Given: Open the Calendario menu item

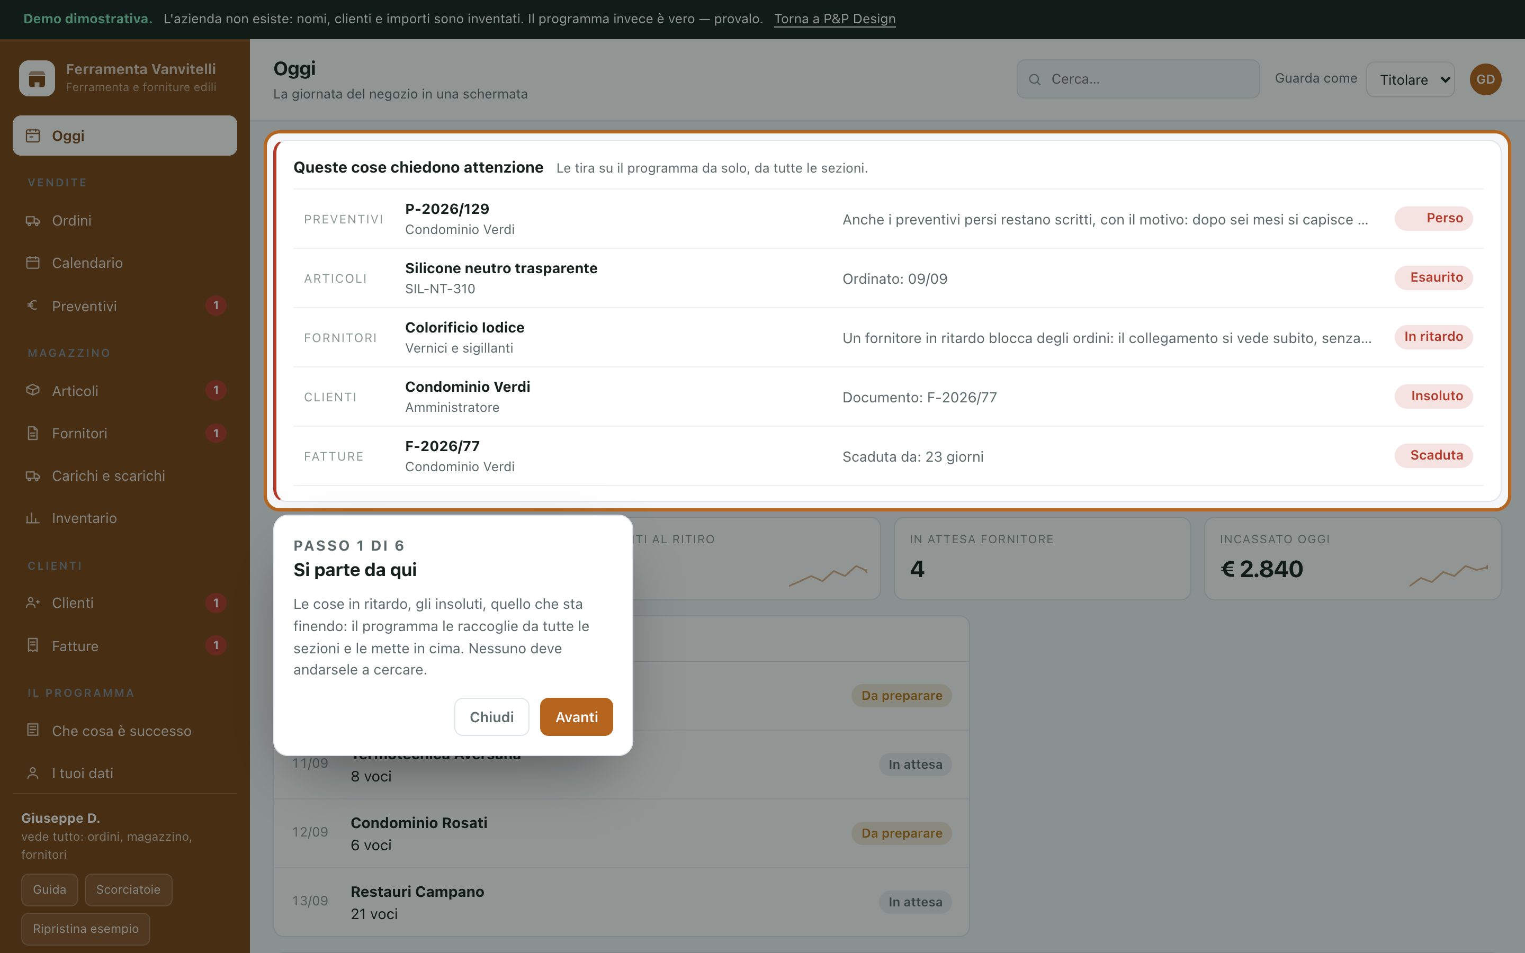Looking at the screenshot, I should tap(125, 263).
